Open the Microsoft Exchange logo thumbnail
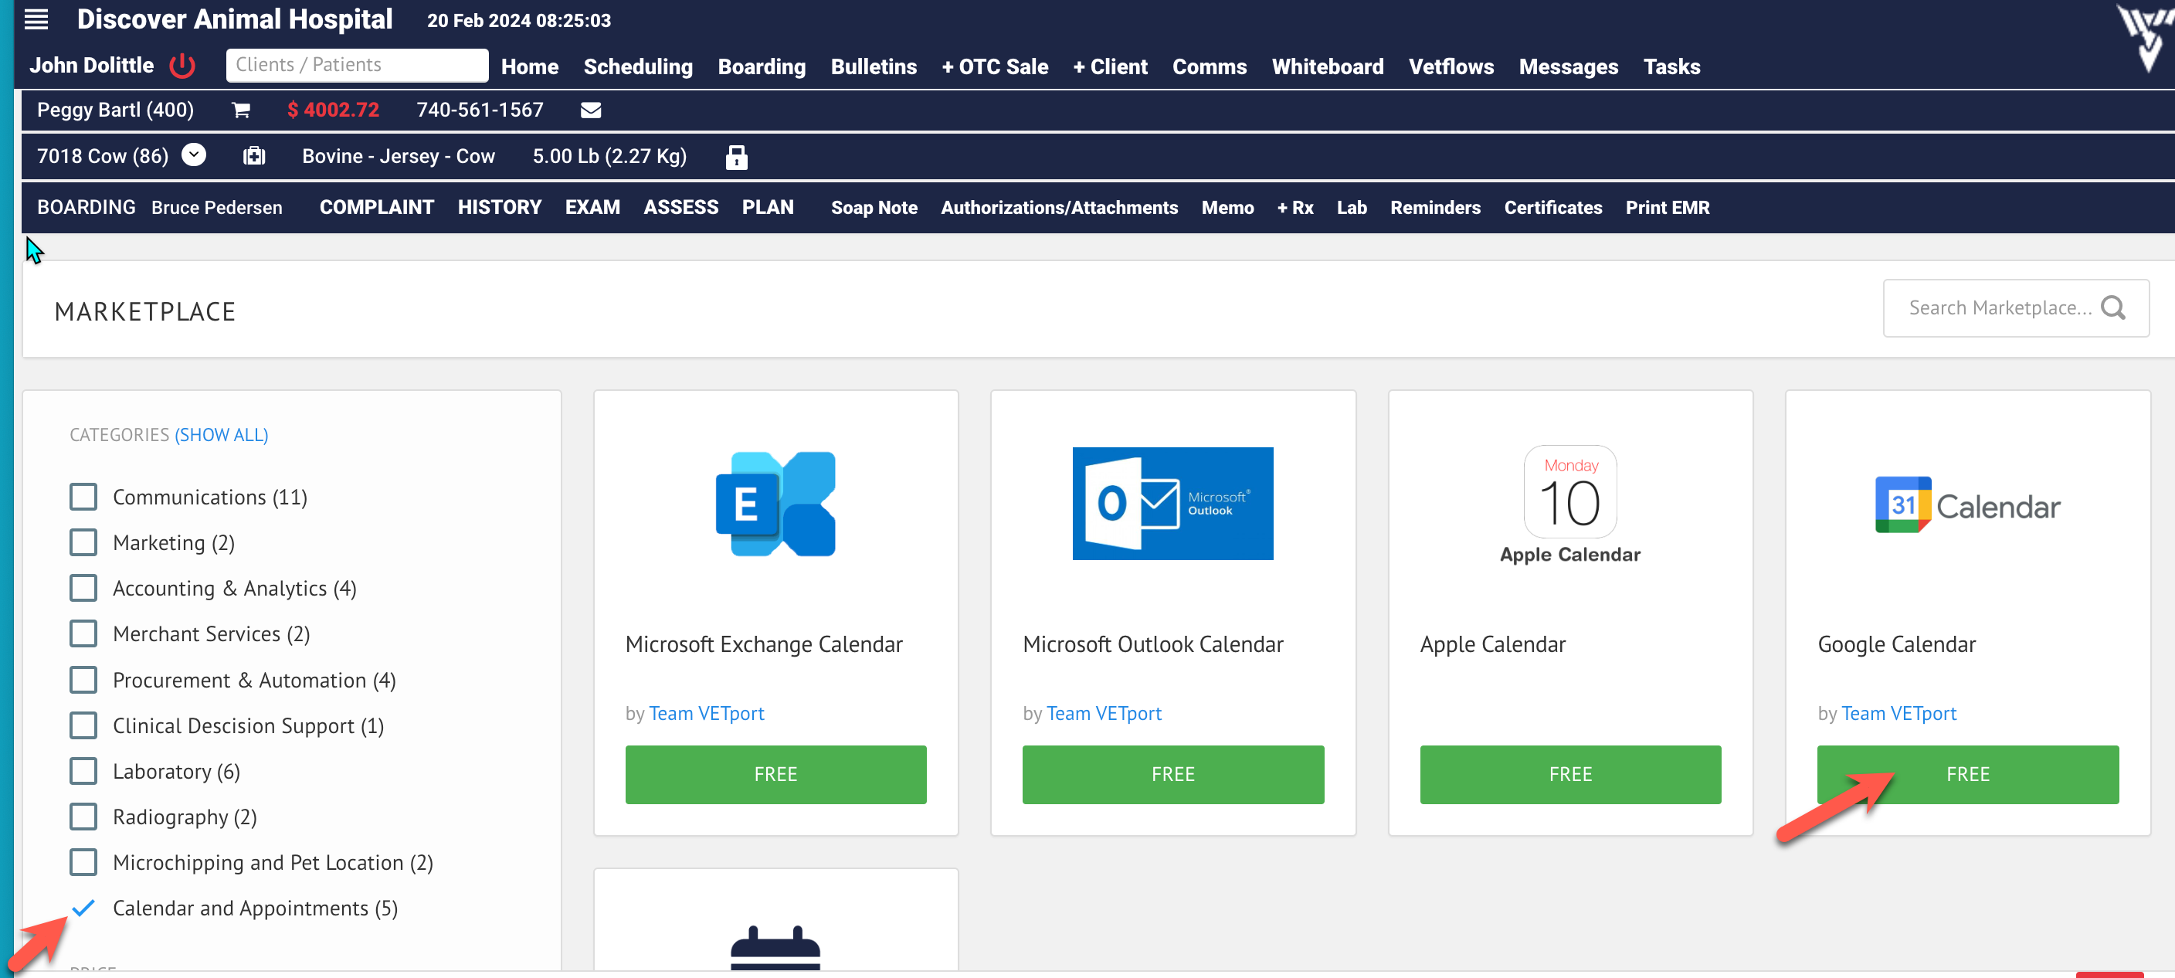The width and height of the screenshot is (2175, 978). (x=775, y=504)
